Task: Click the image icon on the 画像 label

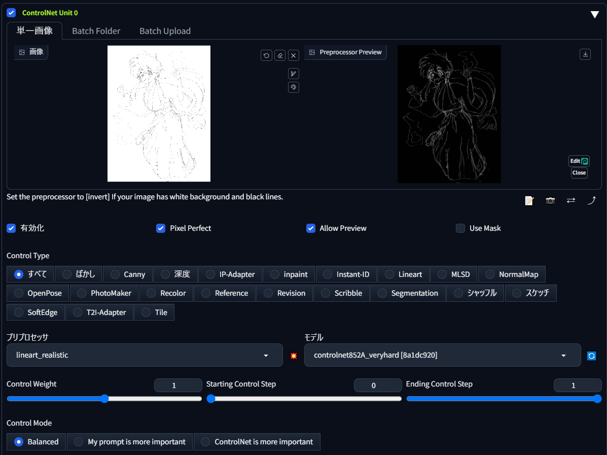Action: (22, 52)
